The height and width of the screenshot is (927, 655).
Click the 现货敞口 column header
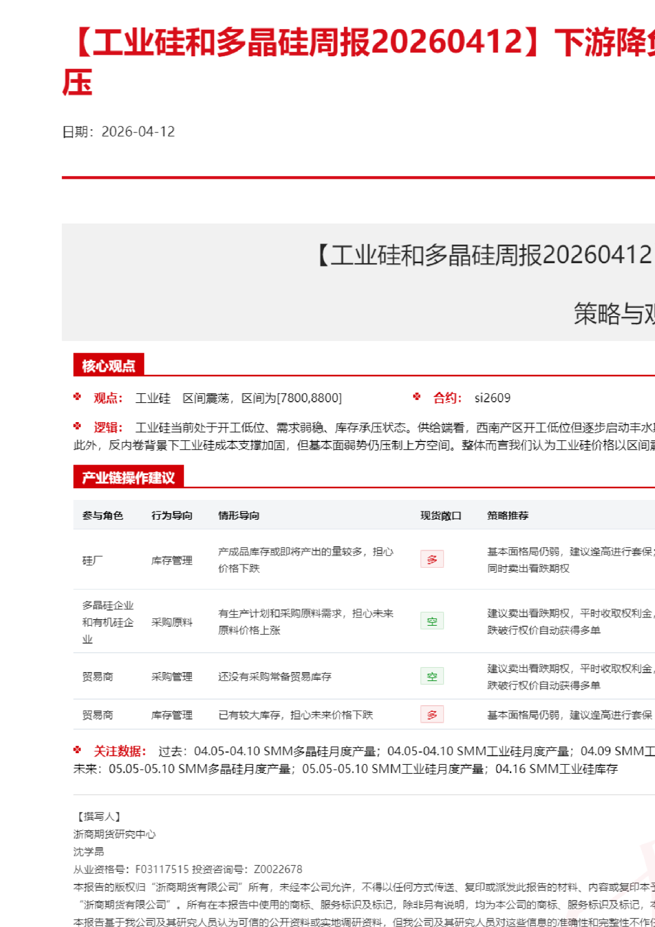coord(441,515)
